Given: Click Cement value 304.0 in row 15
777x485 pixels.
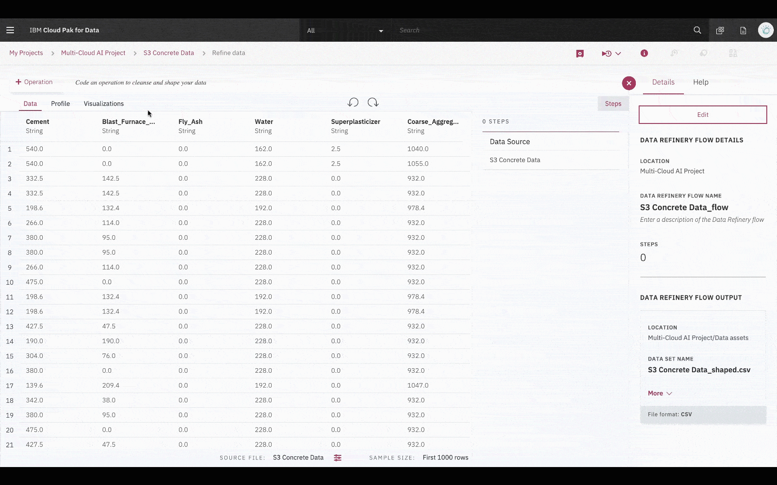Looking at the screenshot, I should point(35,356).
